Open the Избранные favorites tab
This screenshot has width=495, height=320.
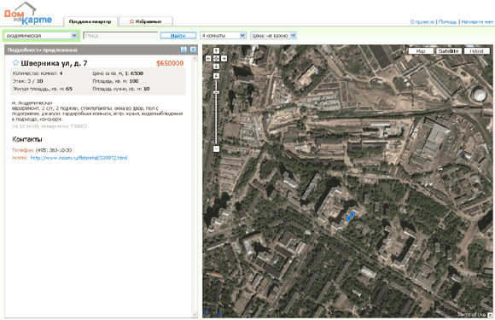pos(146,21)
